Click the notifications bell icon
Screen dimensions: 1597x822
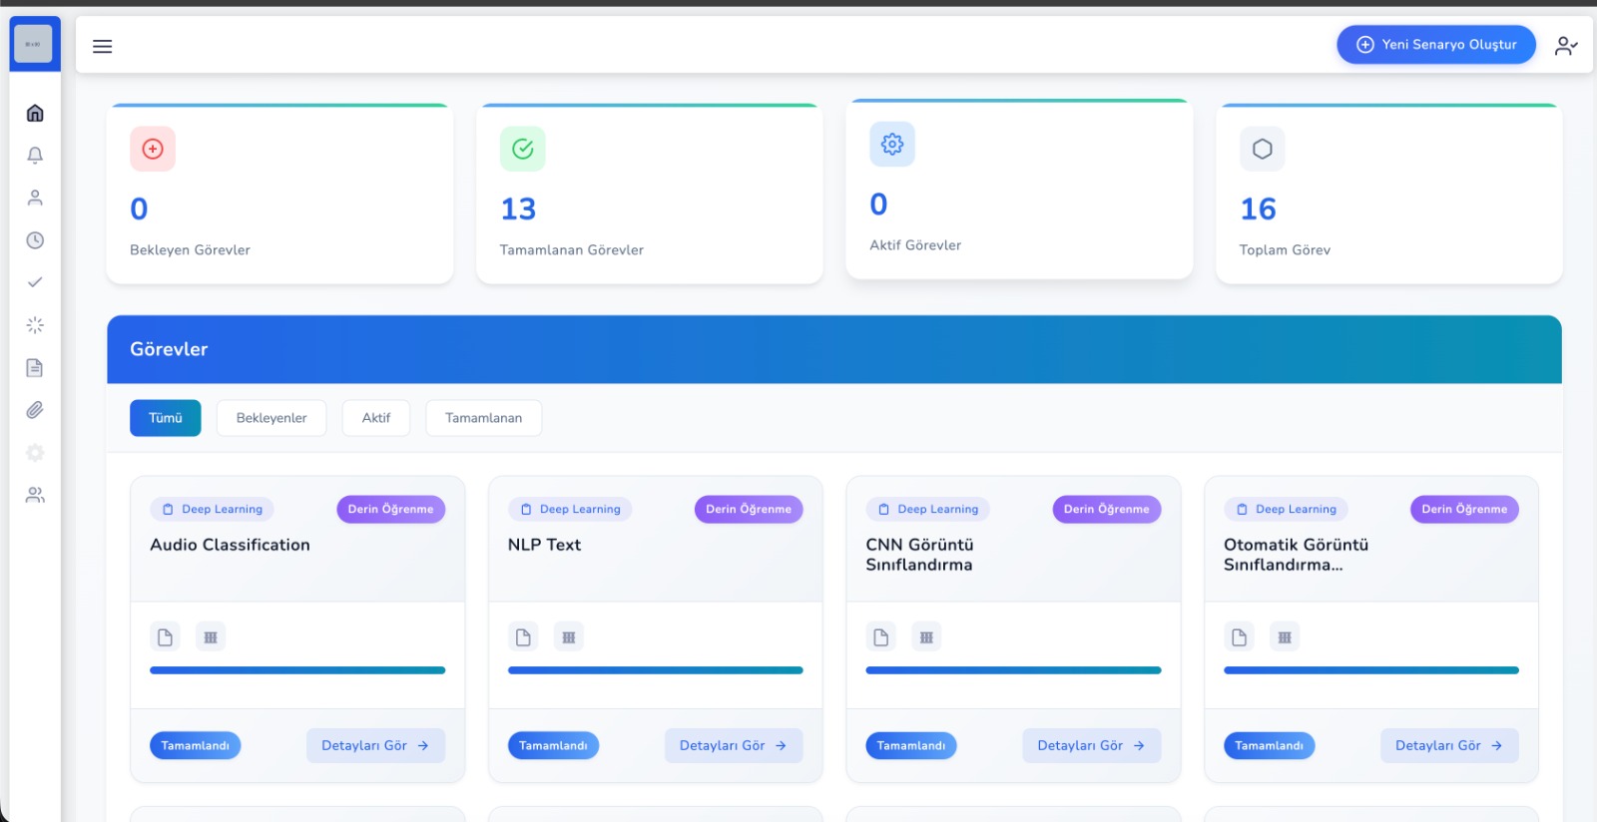point(35,156)
